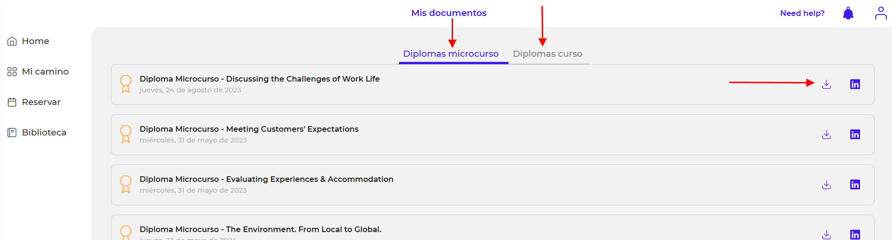The width and height of the screenshot is (892, 240).
Task: Download the Evaluating Experiences & Accommodation diploma
Action: (826, 185)
